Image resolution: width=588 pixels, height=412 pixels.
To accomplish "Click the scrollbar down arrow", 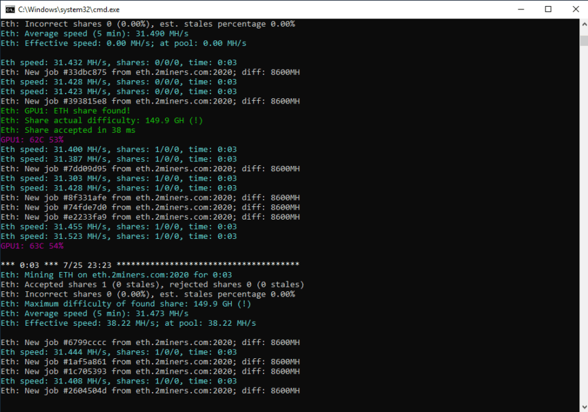I will coord(583,406).
